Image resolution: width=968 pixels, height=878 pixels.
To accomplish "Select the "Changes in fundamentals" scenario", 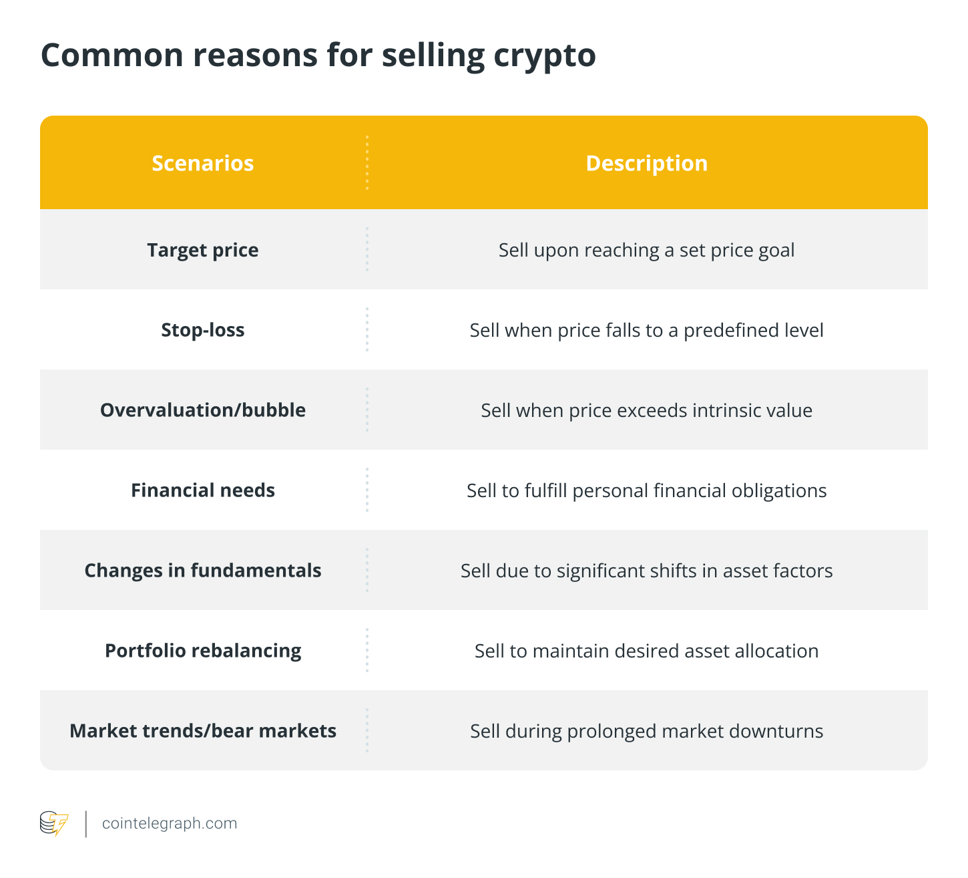I will [x=203, y=571].
